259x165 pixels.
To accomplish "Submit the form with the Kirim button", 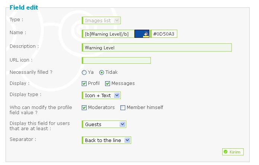I will tap(233, 152).
